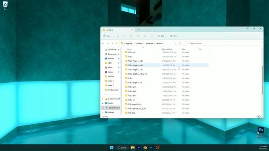Open File Explorer from the taskbar
269x151 pixels.
pos(133,148)
